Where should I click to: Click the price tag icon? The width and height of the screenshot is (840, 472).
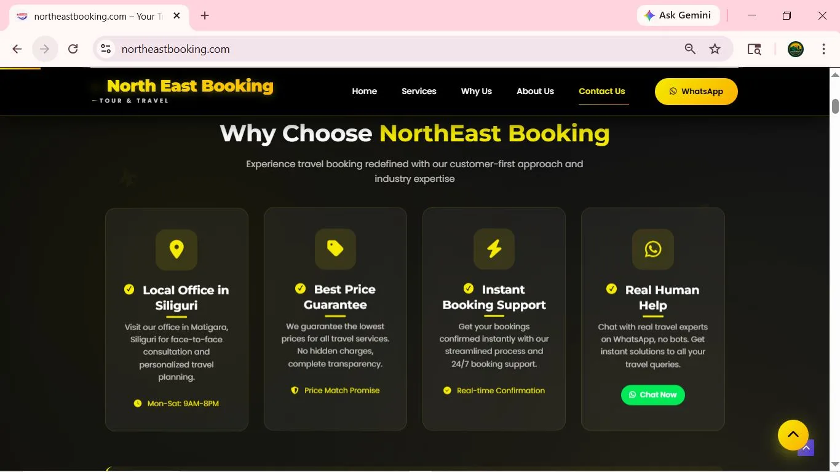pyautogui.click(x=335, y=249)
